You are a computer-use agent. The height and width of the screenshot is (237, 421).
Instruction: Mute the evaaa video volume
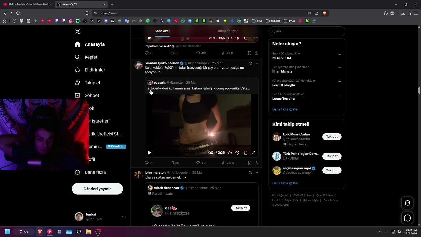pos(230,153)
